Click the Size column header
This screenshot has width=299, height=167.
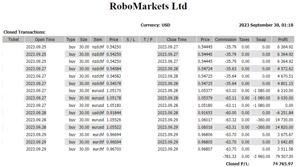[84, 40]
